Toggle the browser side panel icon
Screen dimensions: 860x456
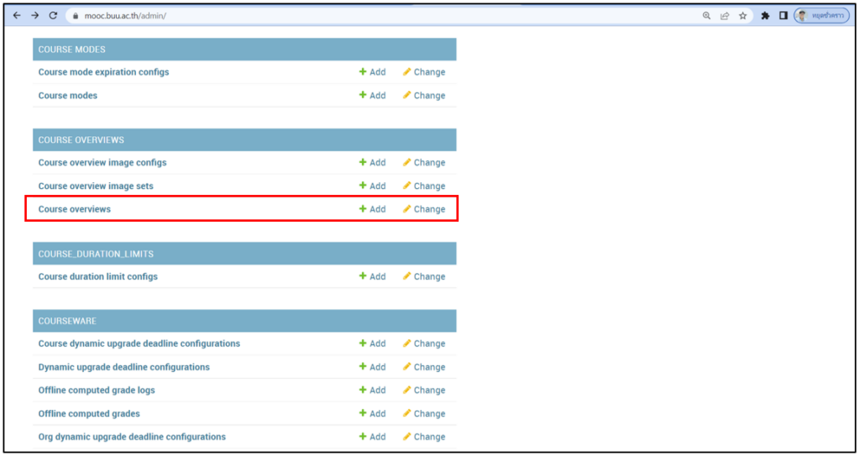tap(783, 16)
